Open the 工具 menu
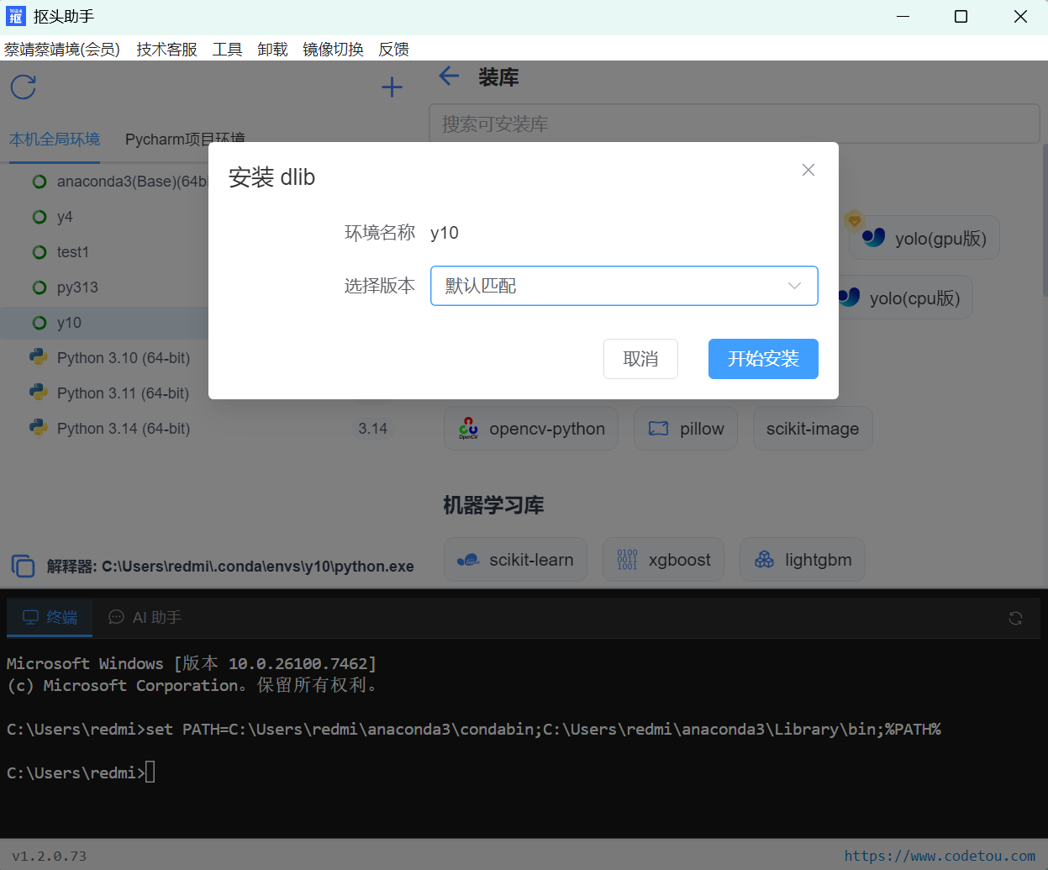The height and width of the screenshot is (870, 1048). coord(226,49)
